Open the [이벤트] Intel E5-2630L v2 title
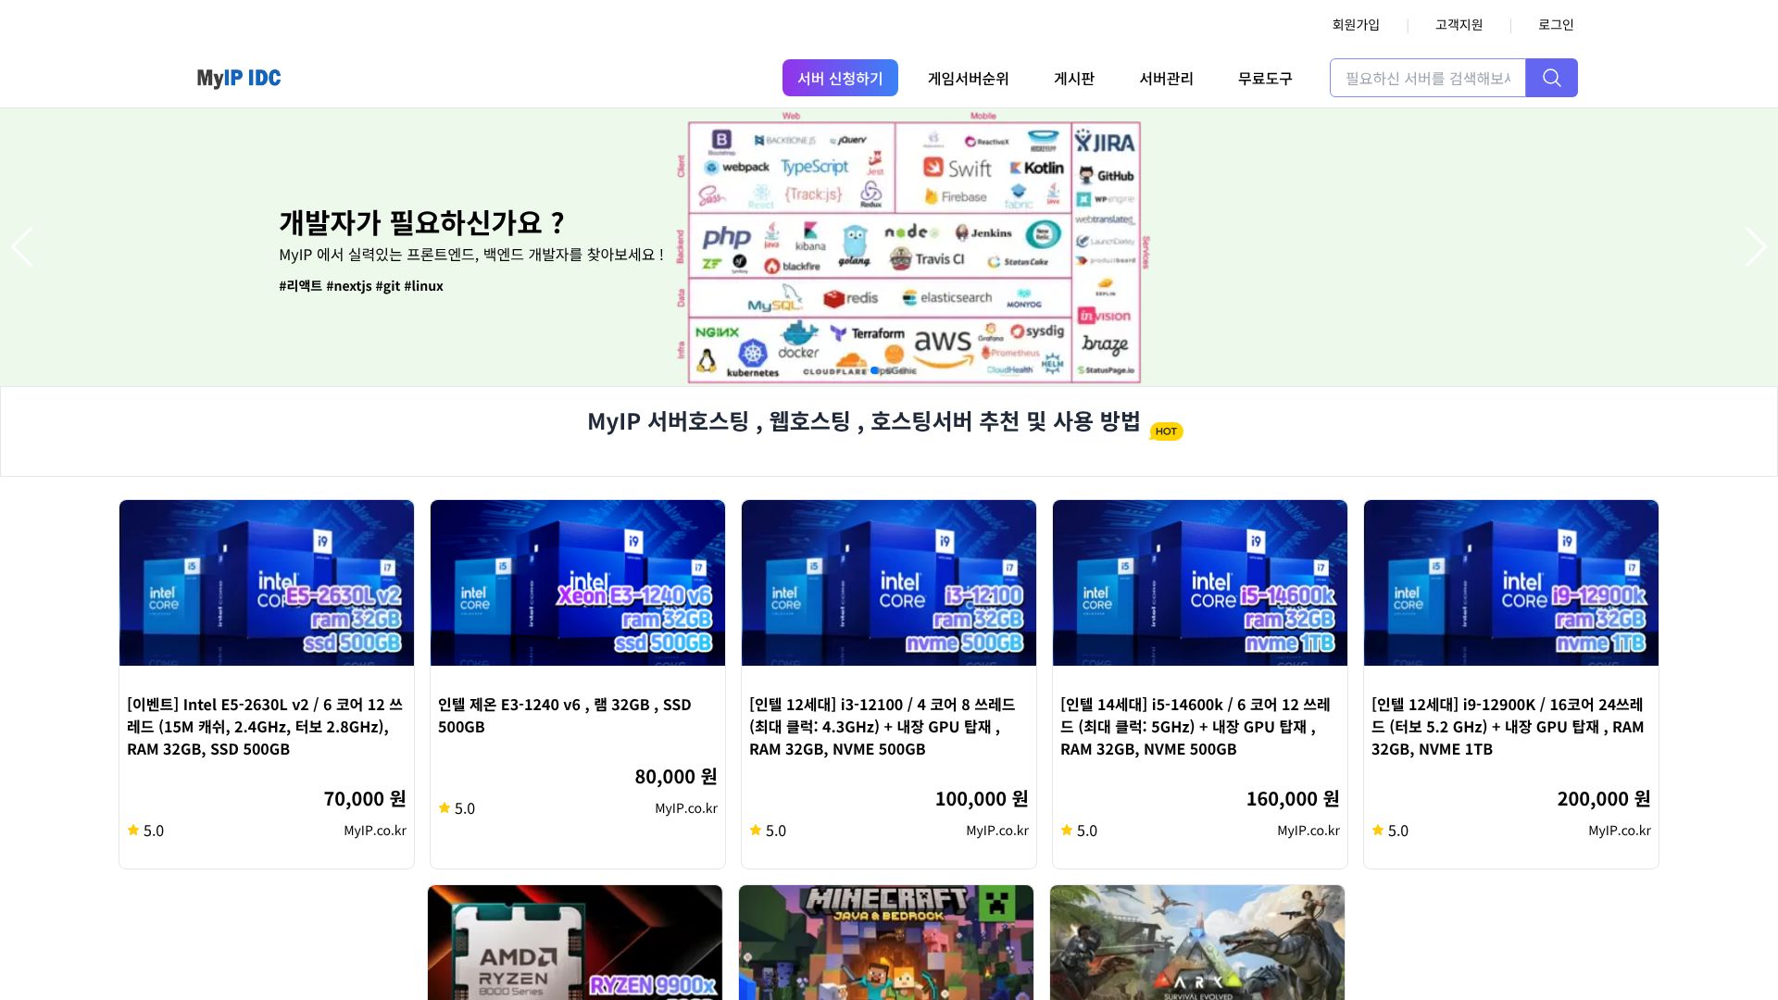Screen dimensions: 1778x1000 coord(265,727)
